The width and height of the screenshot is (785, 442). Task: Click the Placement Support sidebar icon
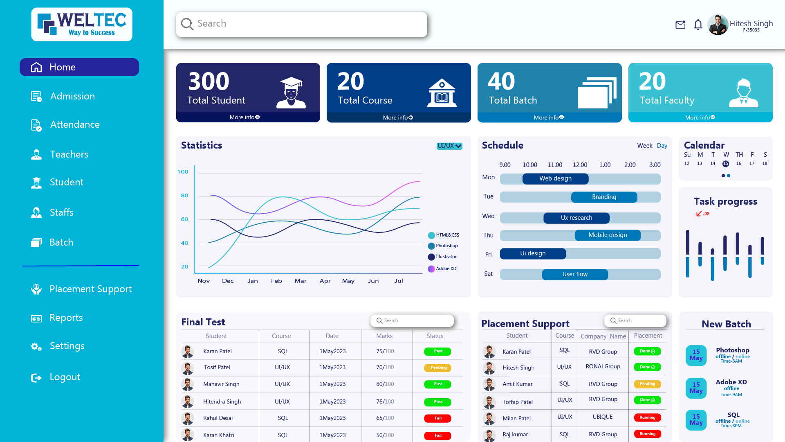pyautogui.click(x=36, y=289)
